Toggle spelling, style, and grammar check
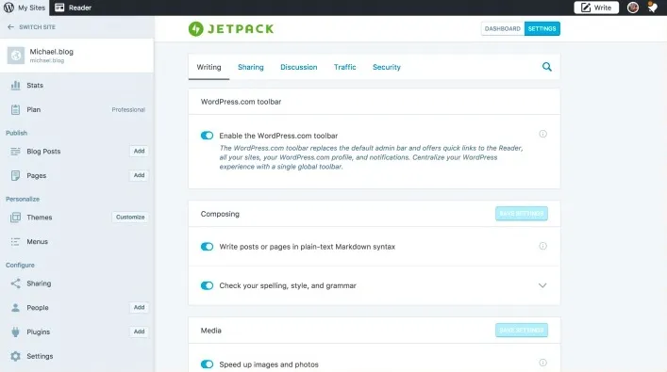Image resolution: width=667 pixels, height=372 pixels. 208,285
